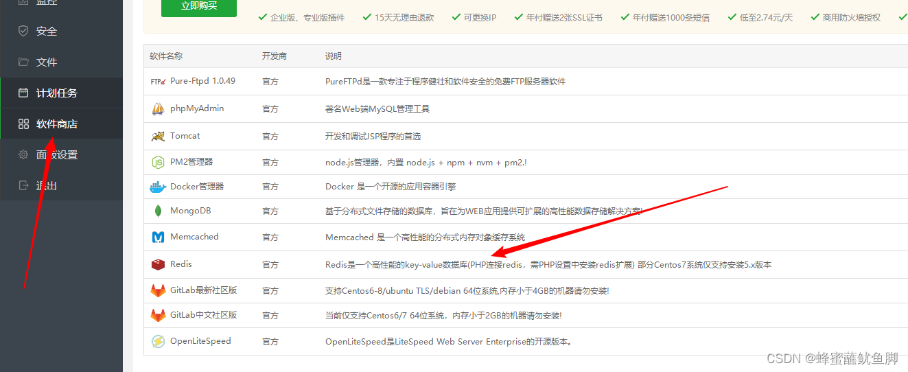Click the grid icon beside 软件商店

23,124
